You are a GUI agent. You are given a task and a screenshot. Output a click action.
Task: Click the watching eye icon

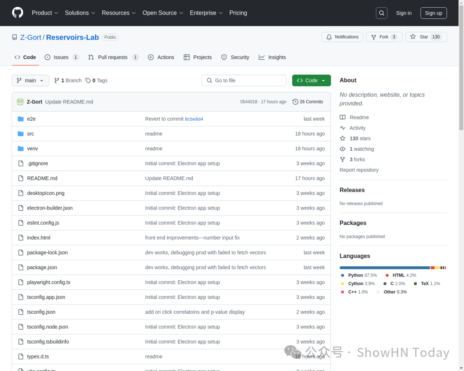tap(342, 149)
